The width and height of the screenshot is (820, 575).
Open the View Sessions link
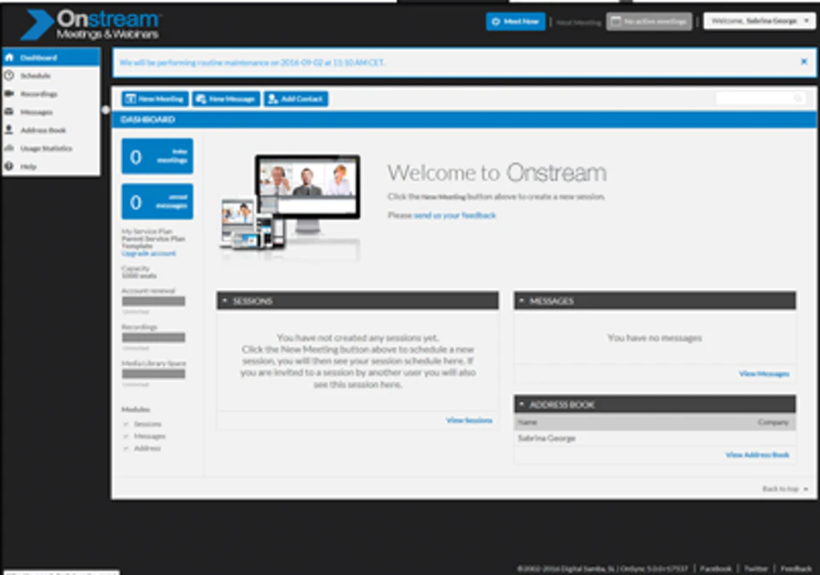[469, 421]
